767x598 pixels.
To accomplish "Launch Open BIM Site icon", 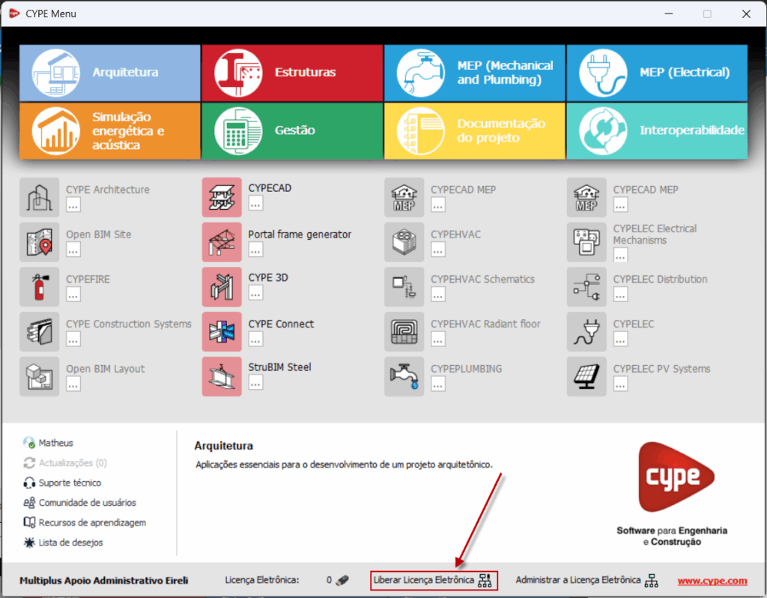I will 39,242.
